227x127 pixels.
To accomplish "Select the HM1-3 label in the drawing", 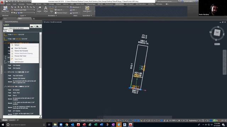I will 143,41.
